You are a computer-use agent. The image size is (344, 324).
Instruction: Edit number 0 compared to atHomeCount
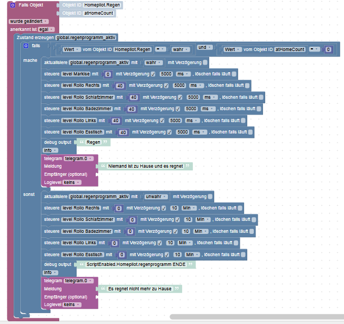click(x=328, y=49)
